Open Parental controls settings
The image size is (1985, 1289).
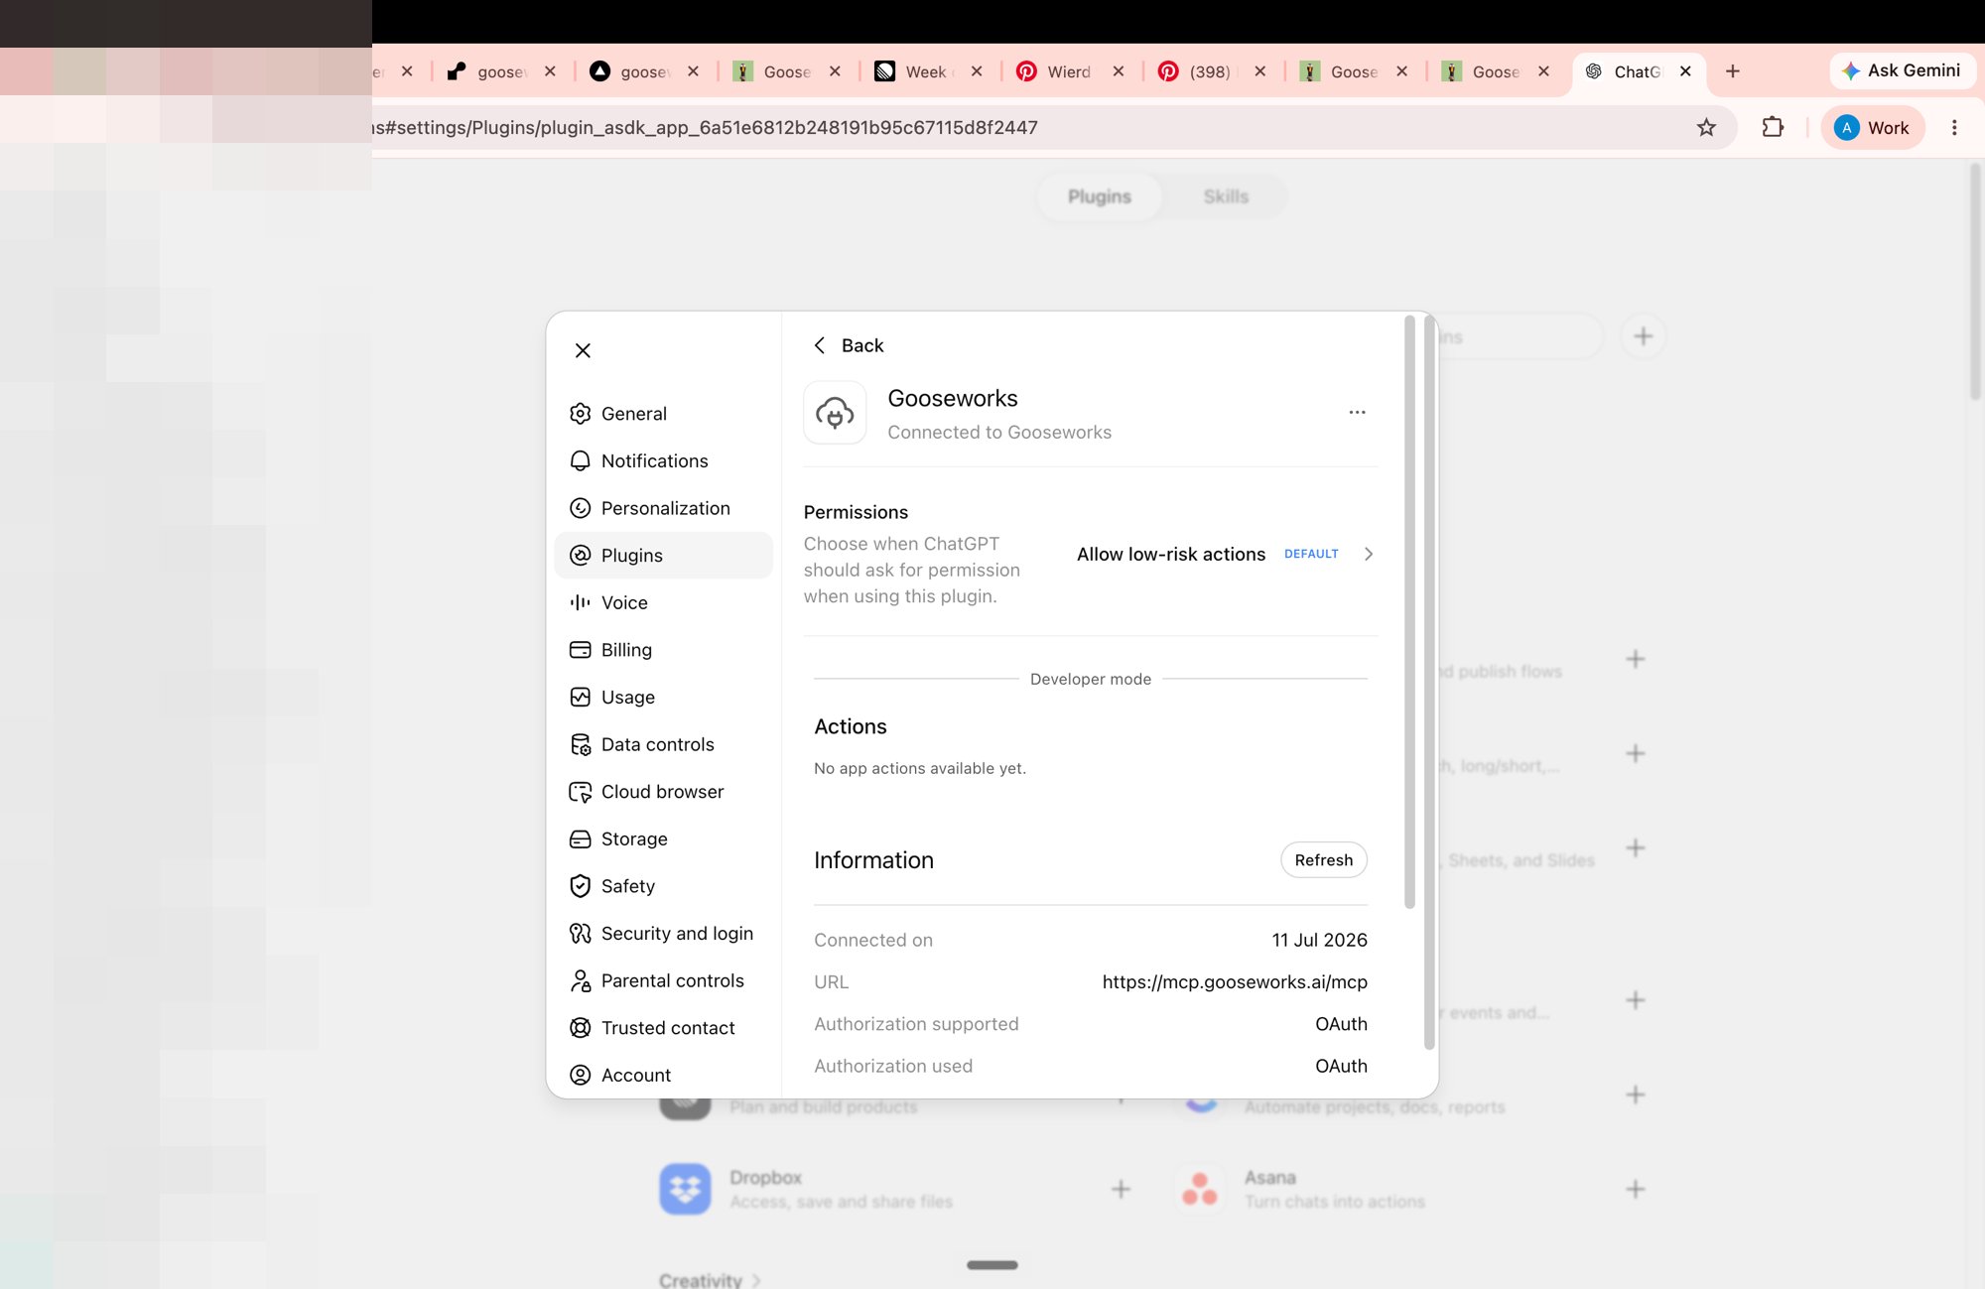click(663, 981)
